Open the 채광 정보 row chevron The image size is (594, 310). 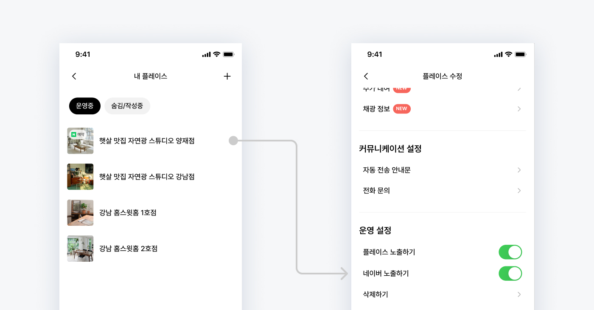point(519,109)
